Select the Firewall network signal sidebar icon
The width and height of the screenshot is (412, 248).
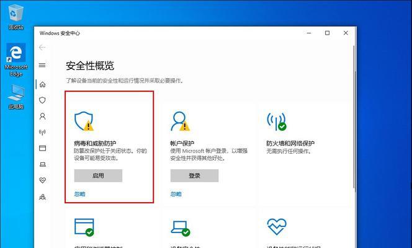pyautogui.click(x=42, y=132)
